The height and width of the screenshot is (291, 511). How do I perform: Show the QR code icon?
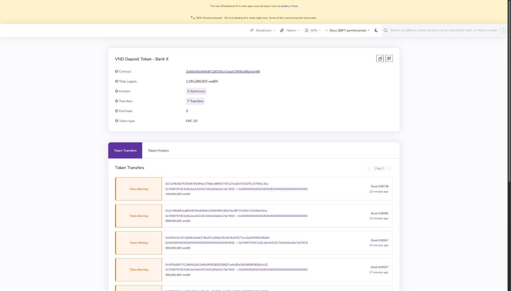pyautogui.click(x=389, y=58)
